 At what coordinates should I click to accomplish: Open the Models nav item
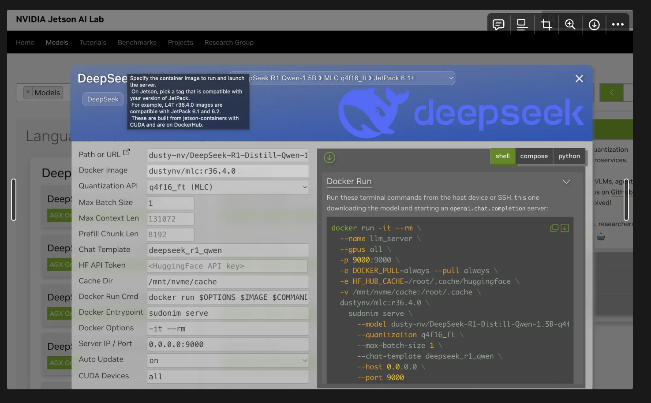point(57,42)
